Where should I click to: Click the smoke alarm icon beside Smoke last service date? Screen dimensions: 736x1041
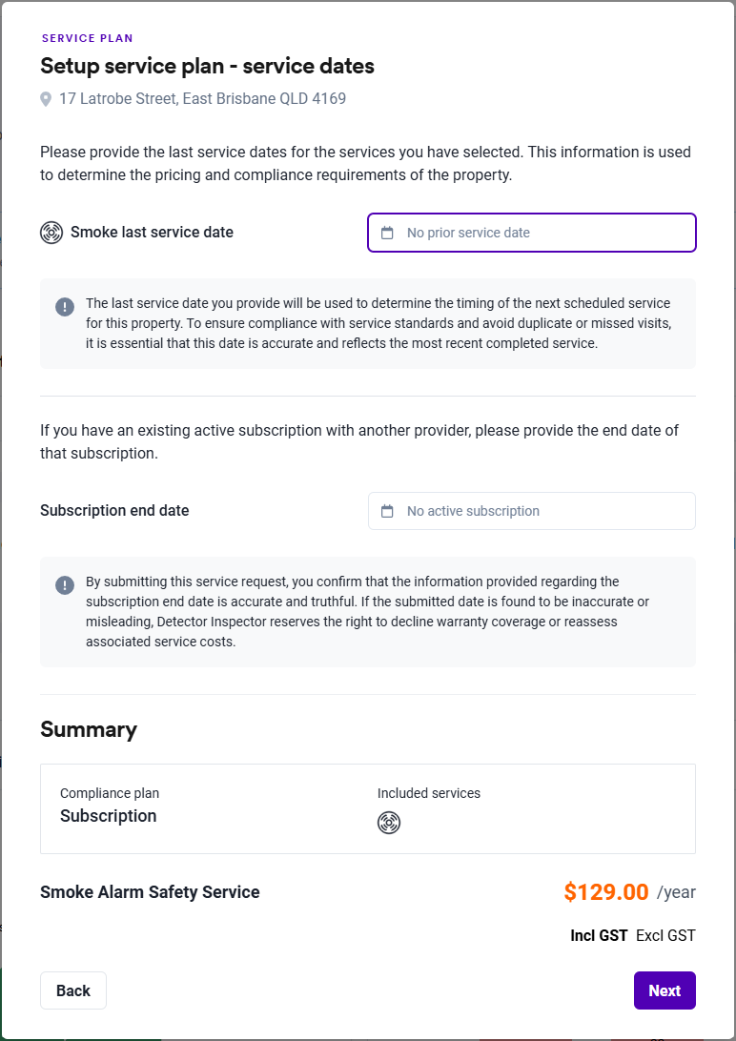(x=51, y=233)
